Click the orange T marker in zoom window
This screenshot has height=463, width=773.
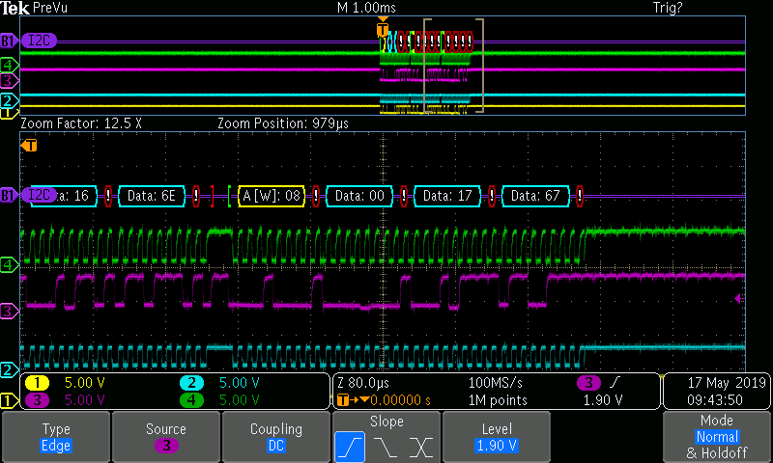click(x=29, y=145)
